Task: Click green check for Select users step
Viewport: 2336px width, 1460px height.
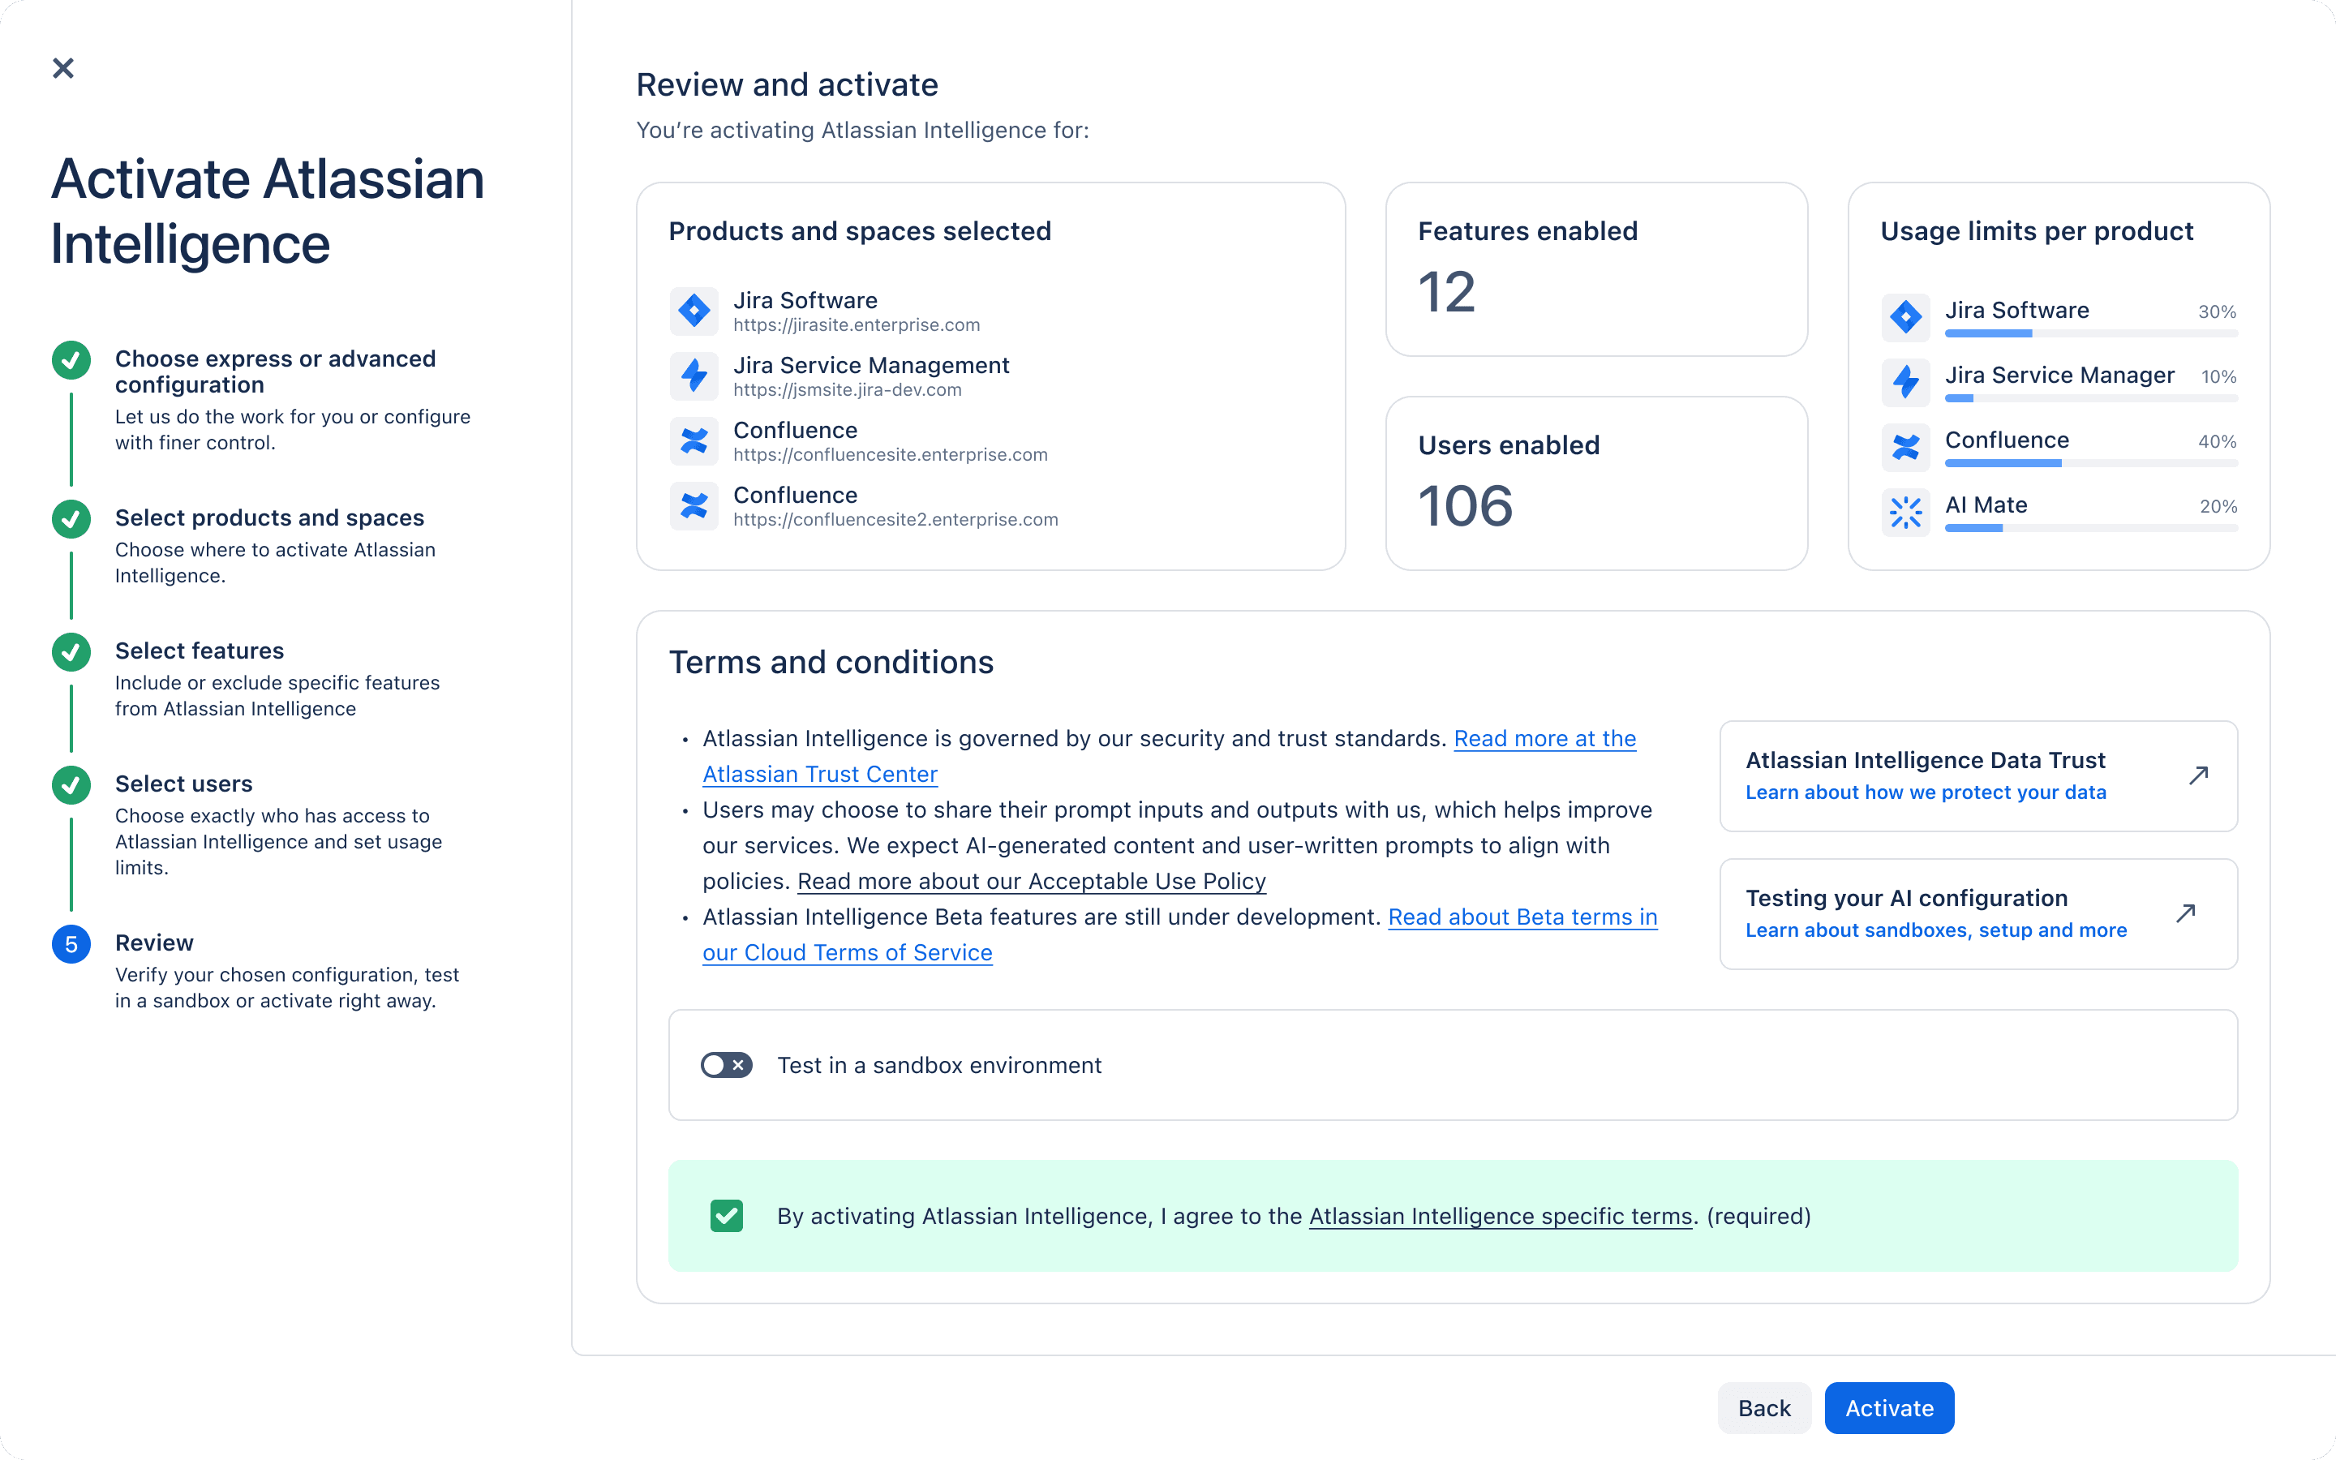Action: pos(71,785)
